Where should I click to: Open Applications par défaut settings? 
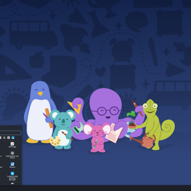pyautogui.click(x=12, y=153)
